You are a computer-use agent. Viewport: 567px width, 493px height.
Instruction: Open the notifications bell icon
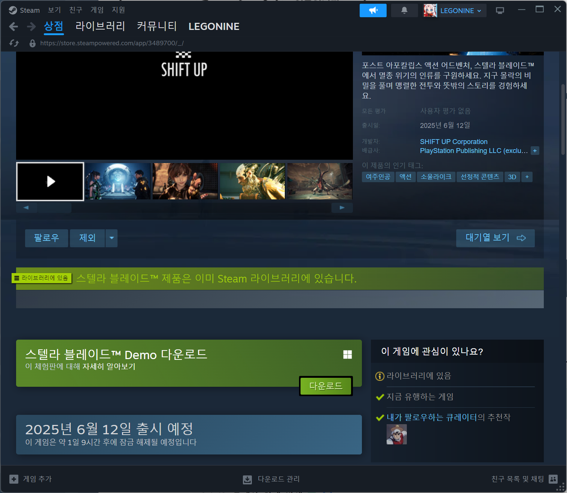pos(405,10)
